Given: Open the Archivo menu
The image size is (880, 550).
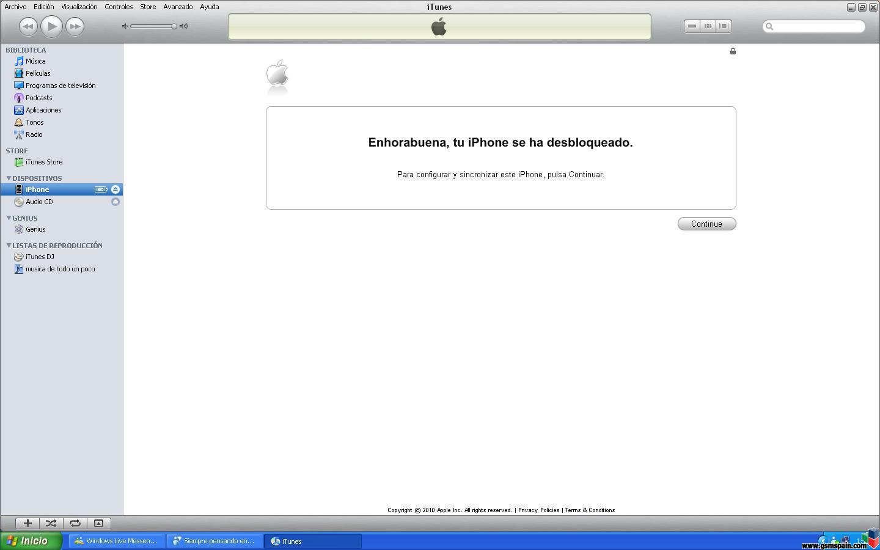Looking at the screenshot, I should [15, 7].
